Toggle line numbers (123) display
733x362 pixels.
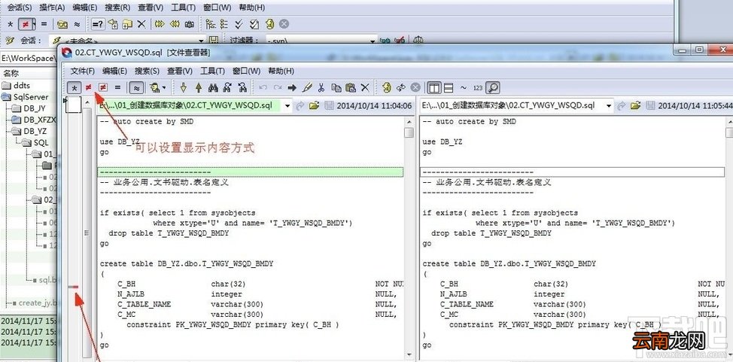(478, 87)
